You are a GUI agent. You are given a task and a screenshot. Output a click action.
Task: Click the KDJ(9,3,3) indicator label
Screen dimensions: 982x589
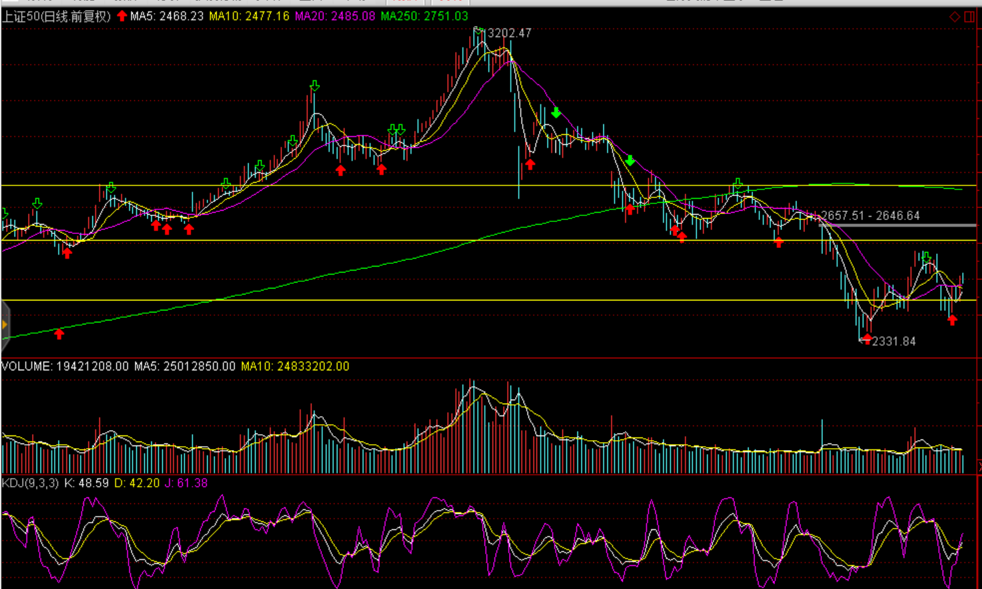pyautogui.click(x=31, y=483)
